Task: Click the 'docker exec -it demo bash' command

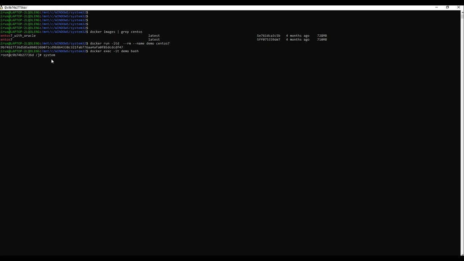Action: tap(114, 51)
